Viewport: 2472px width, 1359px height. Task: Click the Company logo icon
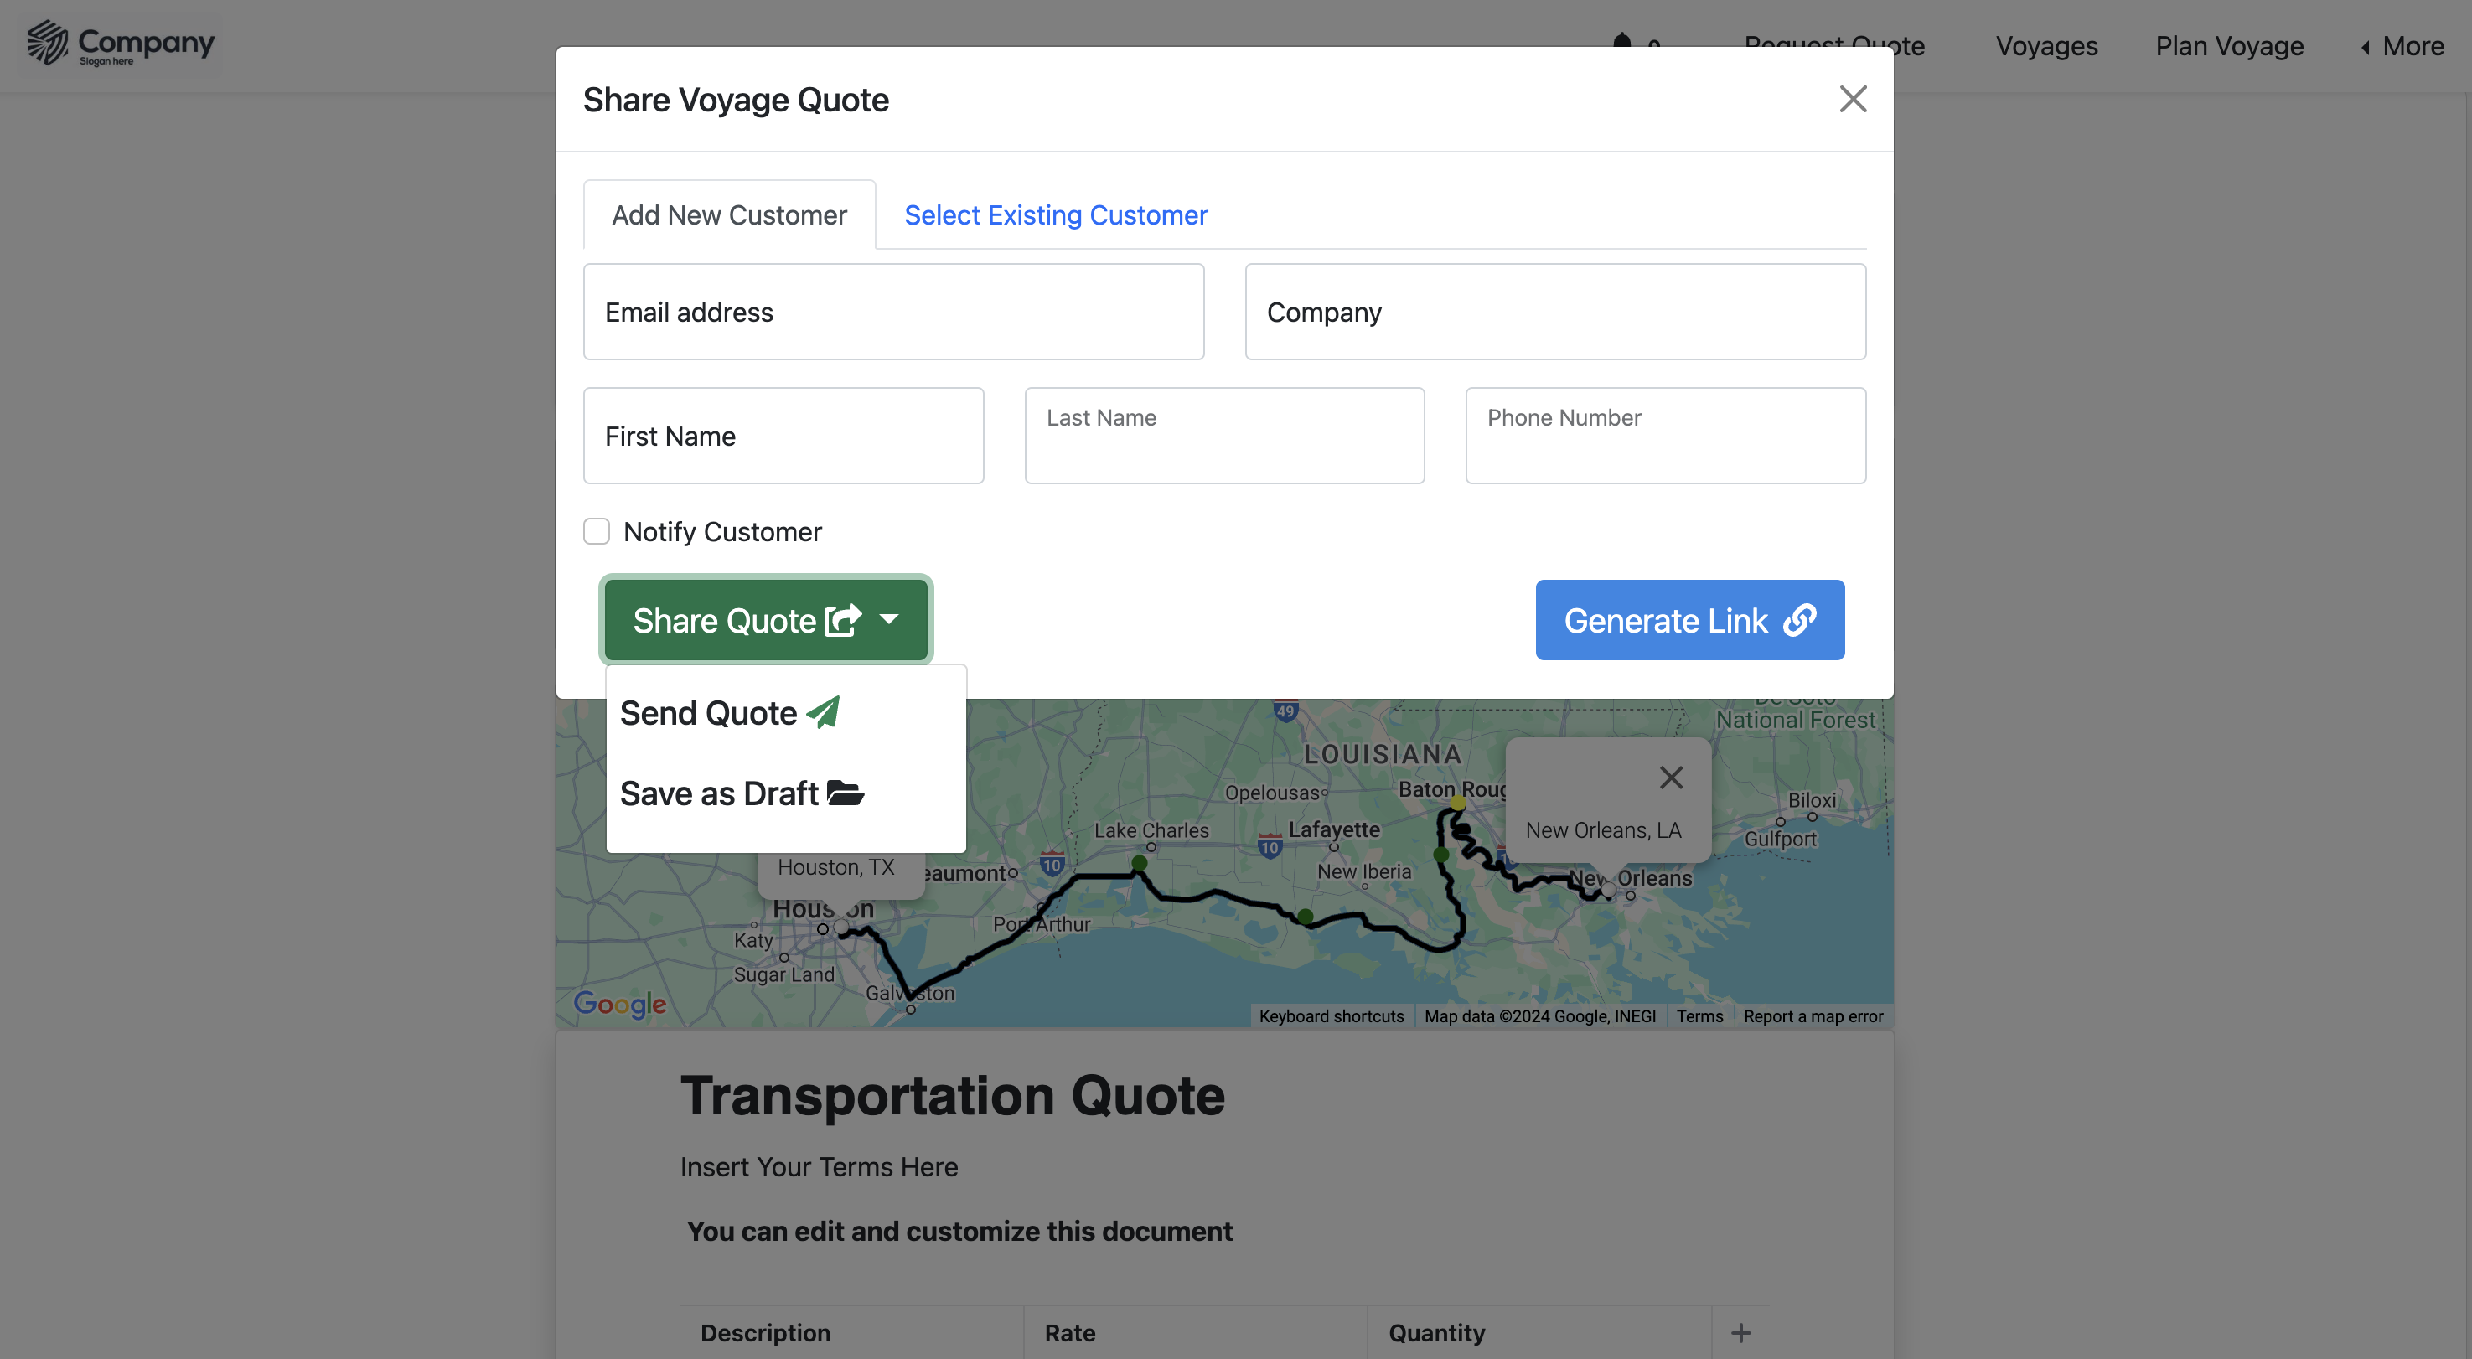[x=47, y=44]
